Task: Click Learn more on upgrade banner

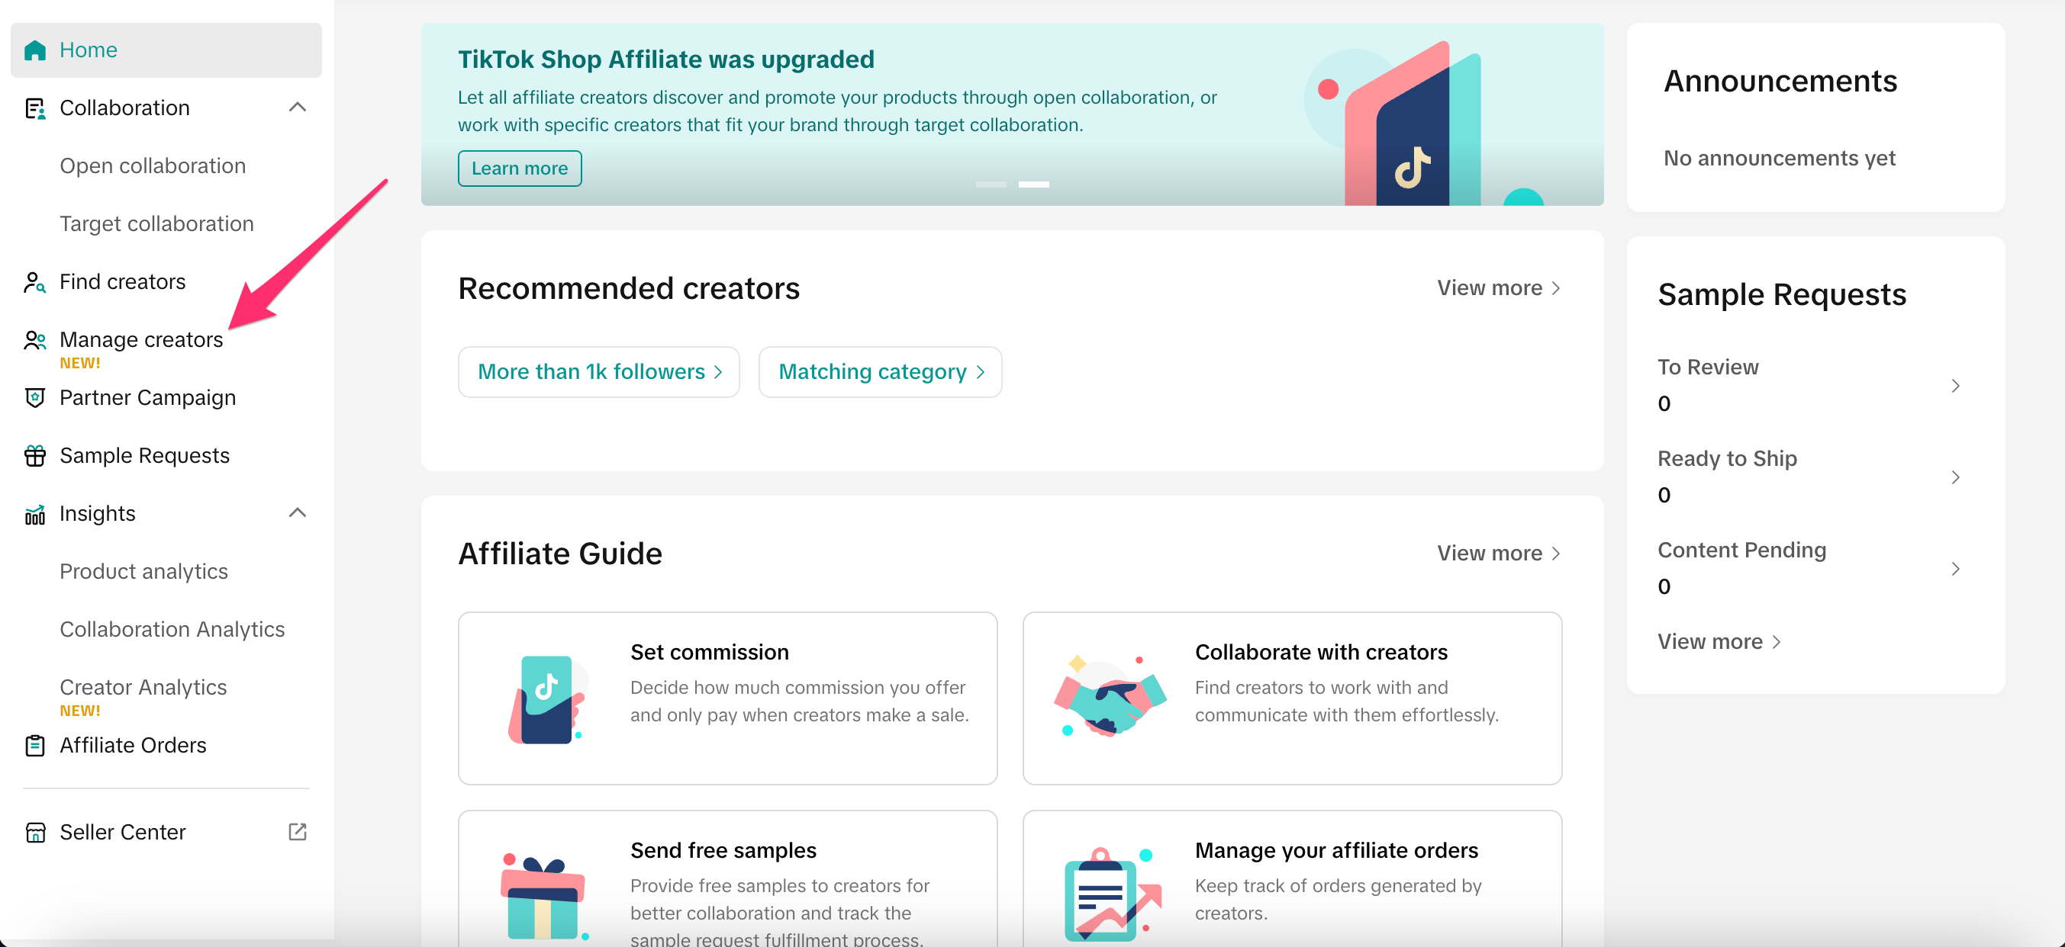Action: (520, 169)
